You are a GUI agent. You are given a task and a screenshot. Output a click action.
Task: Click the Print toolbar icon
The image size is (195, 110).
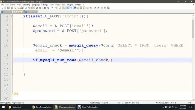tap(22, 8)
